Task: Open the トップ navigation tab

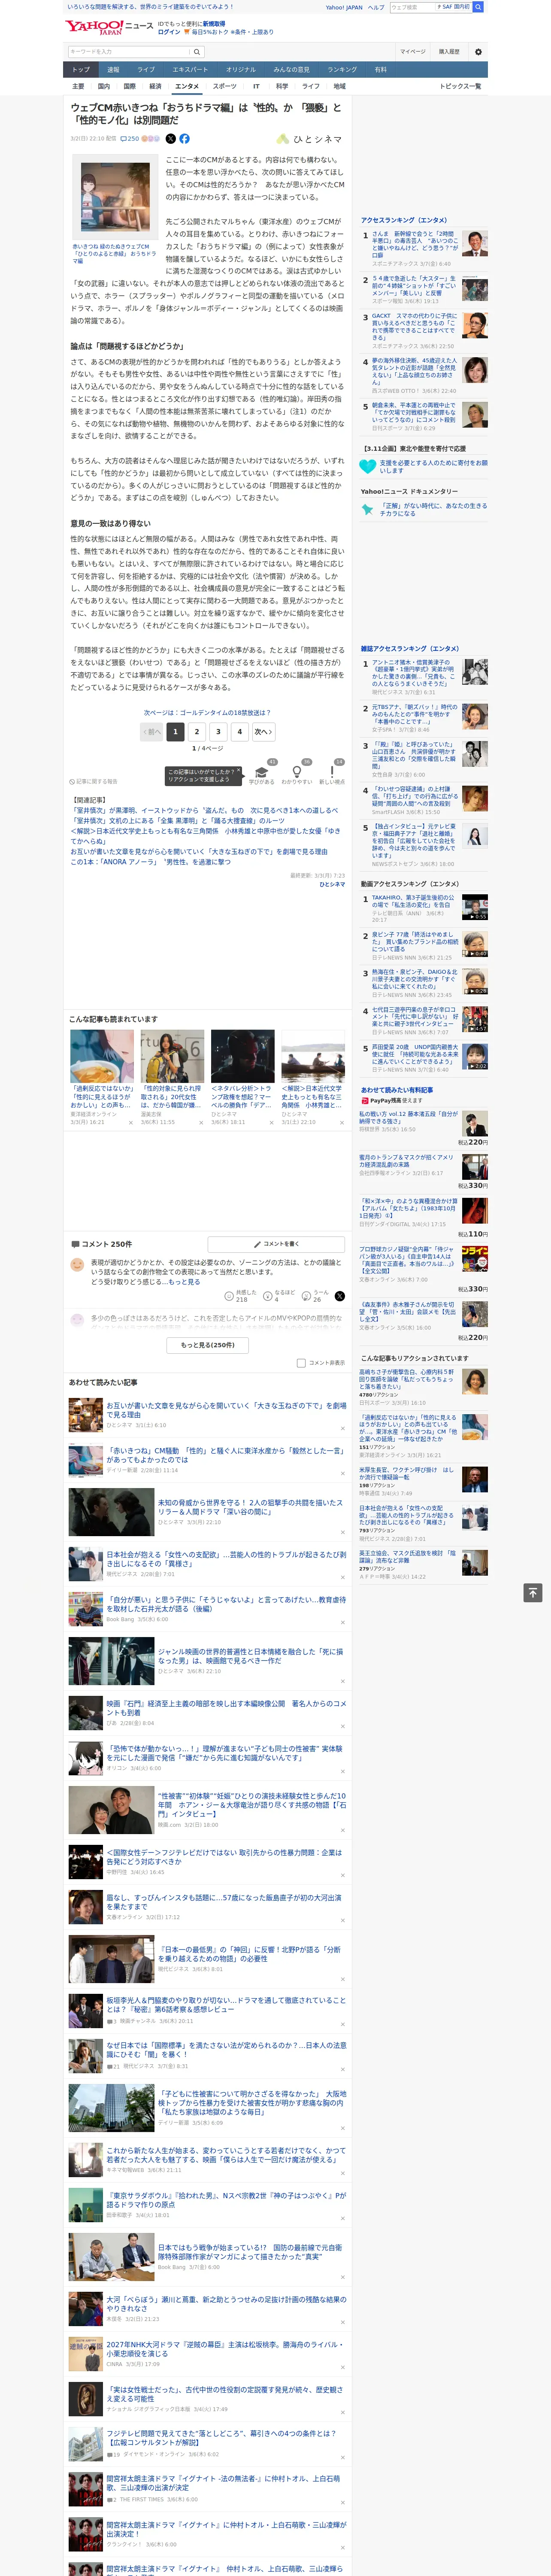Action: pyautogui.click(x=81, y=69)
